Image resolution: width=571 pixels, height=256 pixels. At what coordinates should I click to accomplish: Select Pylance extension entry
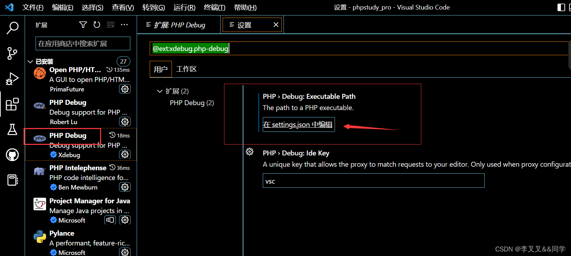pyautogui.click(x=81, y=243)
